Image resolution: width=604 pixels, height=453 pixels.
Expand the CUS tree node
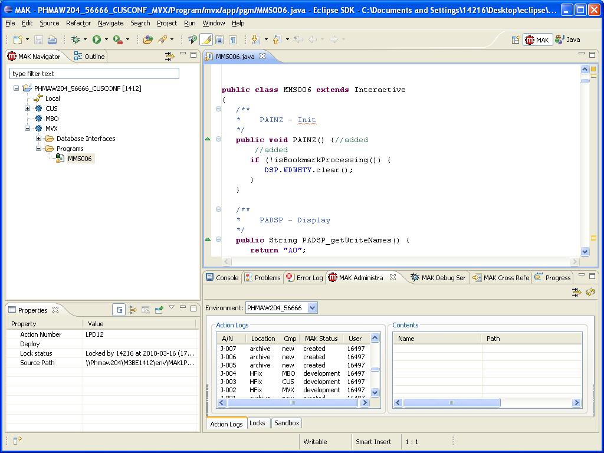point(27,109)
